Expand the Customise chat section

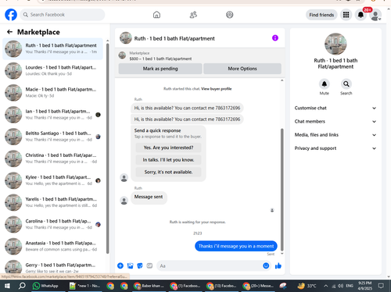[335, 108]
